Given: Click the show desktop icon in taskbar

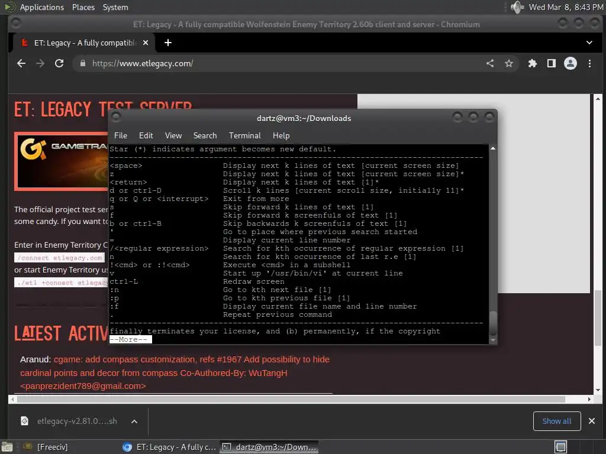Looking at the screenshot, I should pos(7,447).
